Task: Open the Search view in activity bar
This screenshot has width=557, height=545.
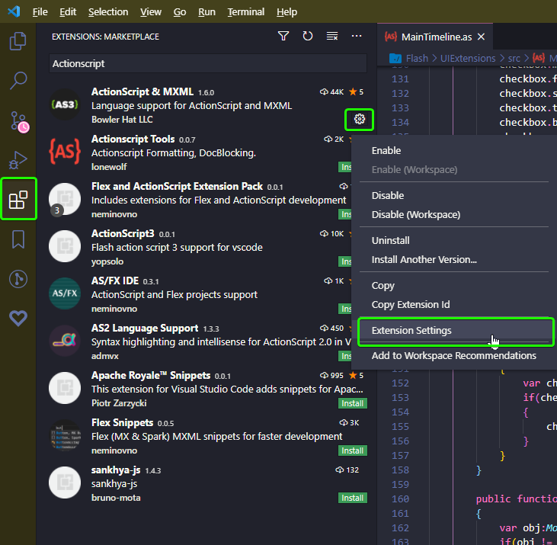Action: pyautogui.click(x=18, y=81)
